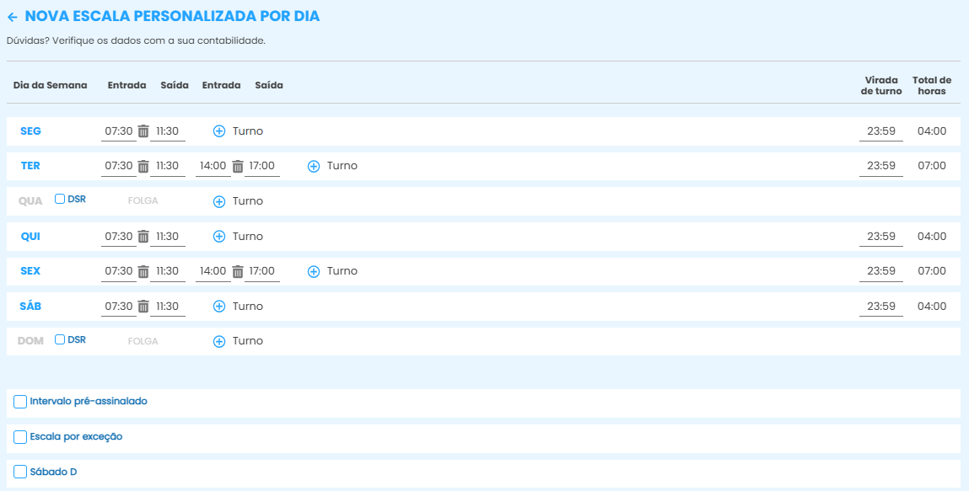The width and height of the screenshot is (969, 491).
Task: Change the SEX virada de turno 23:59
Action: pyautogui.click(x=880, y=271)
